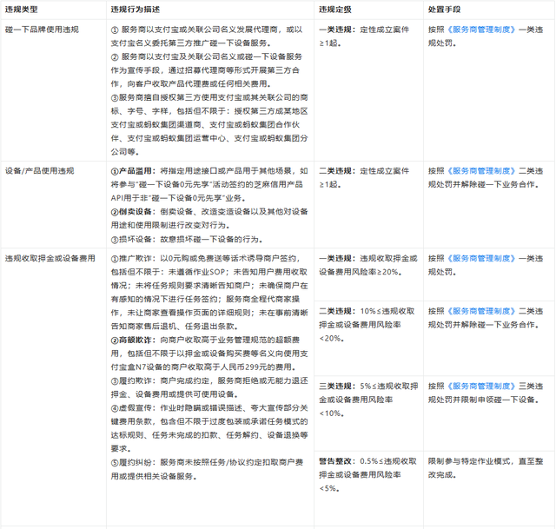This screenshot has height=529, width=556.
Task: Open 服务商管理制度 link beside 10%≤ 二类违规 grading
Action: (x=481, y=311)
